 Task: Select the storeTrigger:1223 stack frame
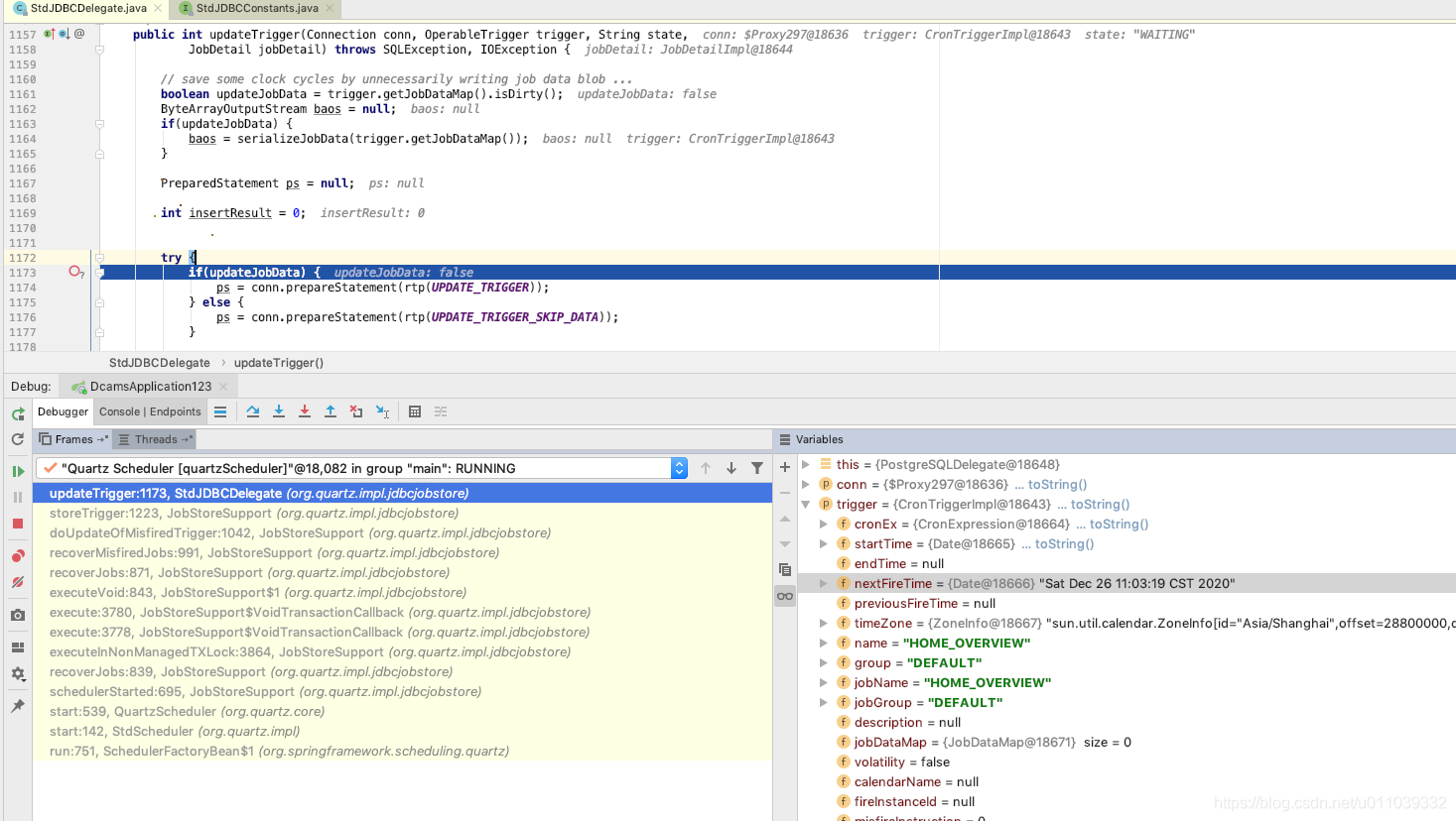[x=403, y=513]
